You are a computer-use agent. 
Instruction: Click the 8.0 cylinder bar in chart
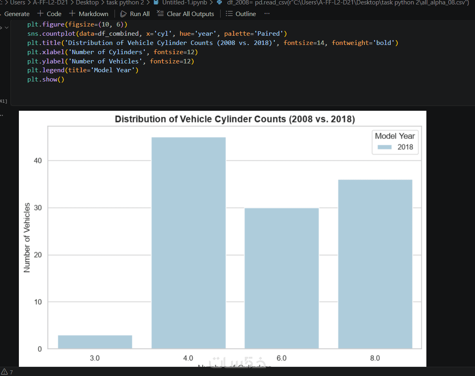[x=375, y=264]
